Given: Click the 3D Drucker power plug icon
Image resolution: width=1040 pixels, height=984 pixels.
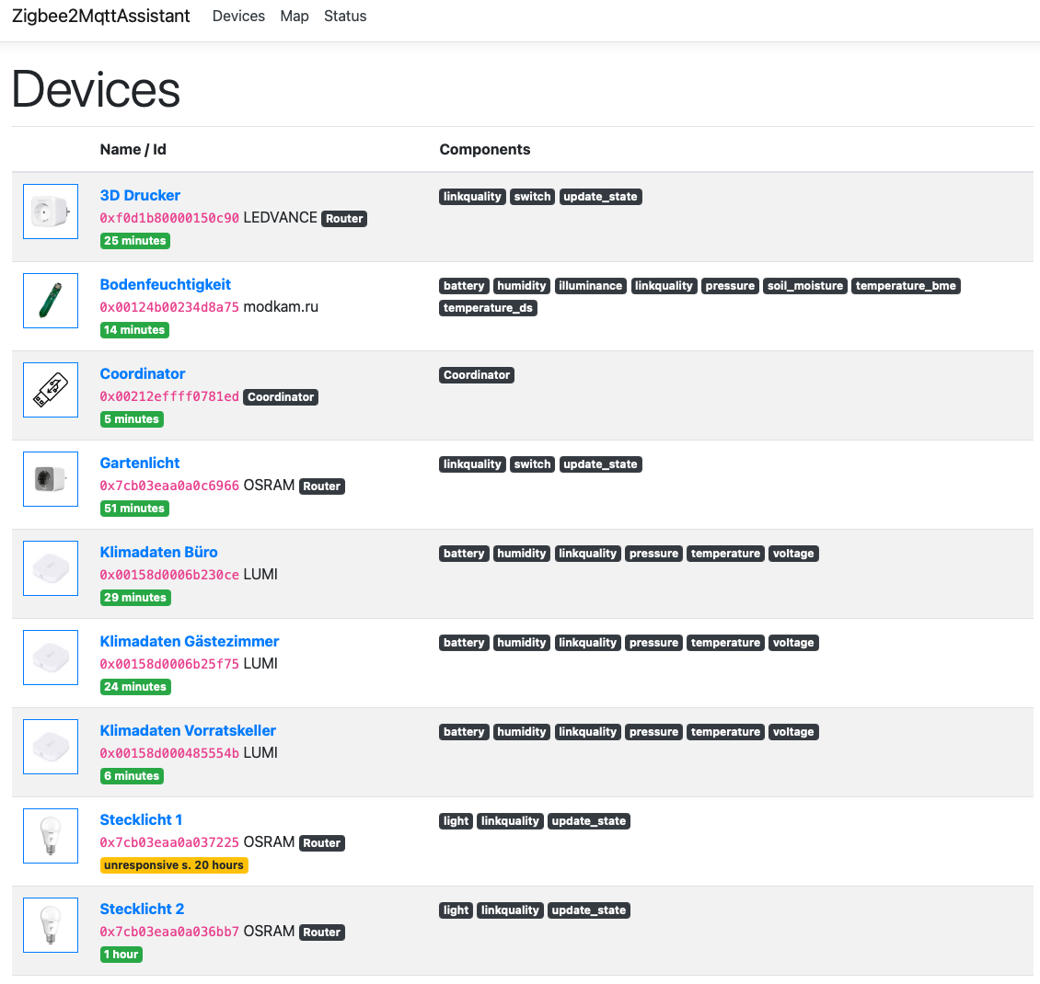Looking at the screenshot, I should [x=50, y=211].
